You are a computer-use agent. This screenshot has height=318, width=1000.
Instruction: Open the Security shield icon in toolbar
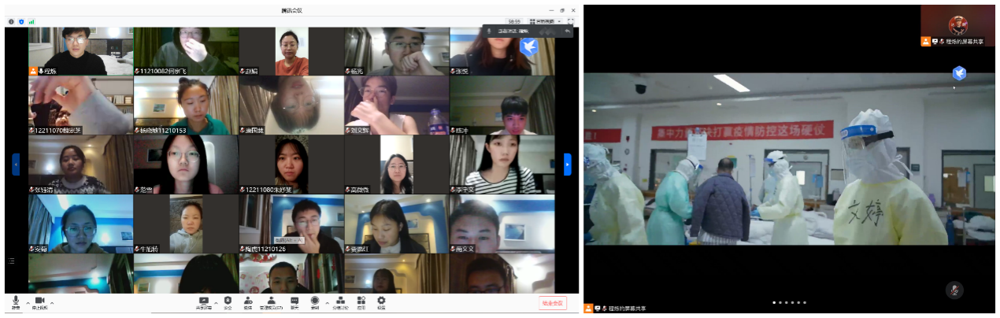click(228, 301)
